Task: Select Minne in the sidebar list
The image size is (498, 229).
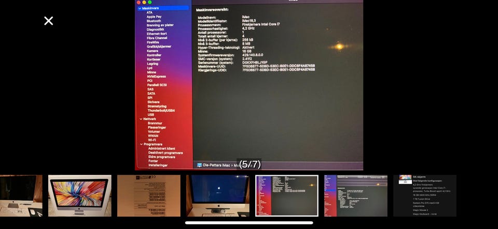Action: [151, 72]
